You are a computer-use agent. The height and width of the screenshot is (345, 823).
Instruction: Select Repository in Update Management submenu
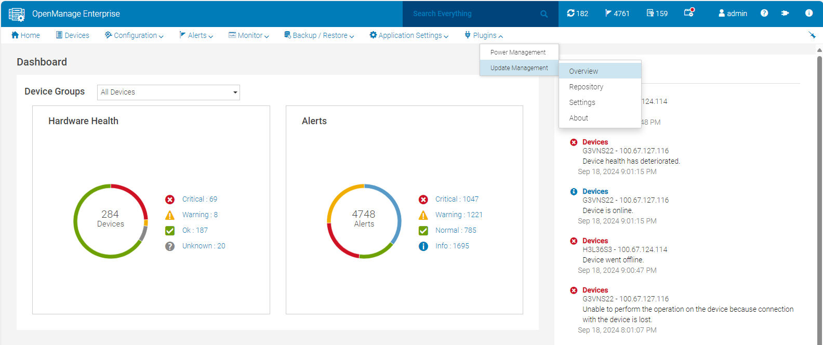pos(586,87)
